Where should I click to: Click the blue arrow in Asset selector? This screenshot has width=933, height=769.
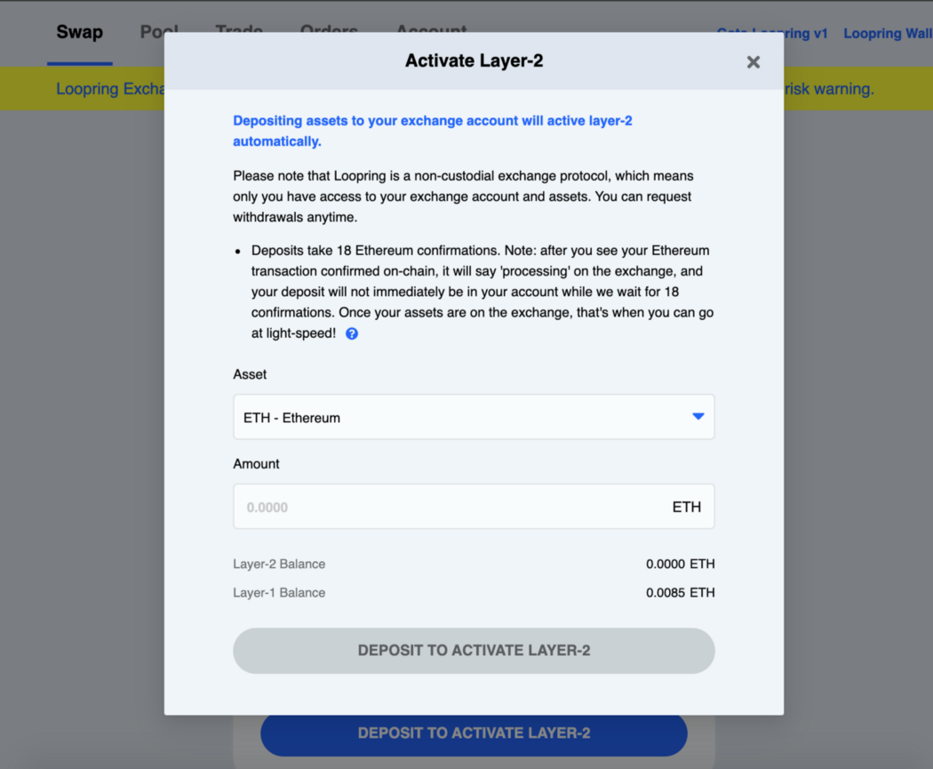click(698, 417)
